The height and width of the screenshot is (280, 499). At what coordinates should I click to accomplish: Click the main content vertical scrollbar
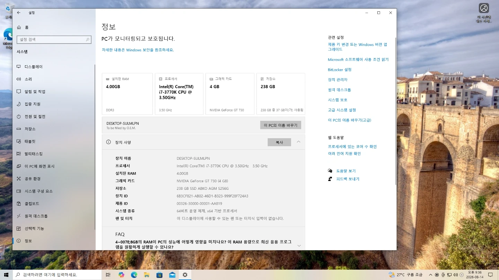tap(396, 111)
